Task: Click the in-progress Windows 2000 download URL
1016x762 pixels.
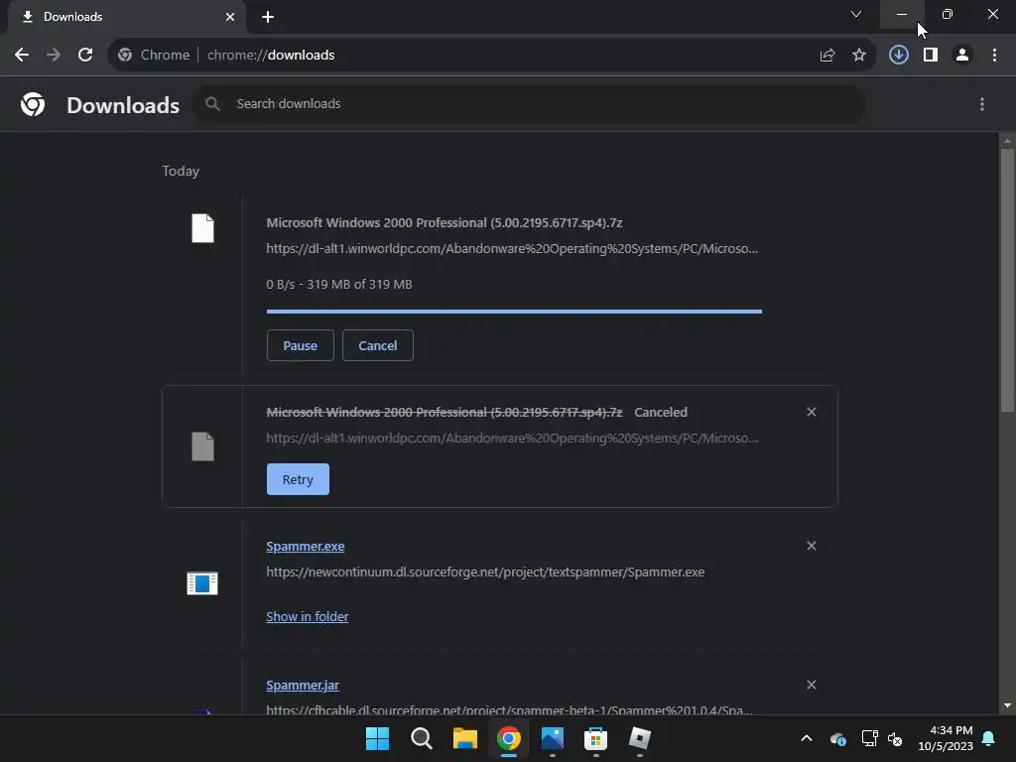Action: coord(512,248)
